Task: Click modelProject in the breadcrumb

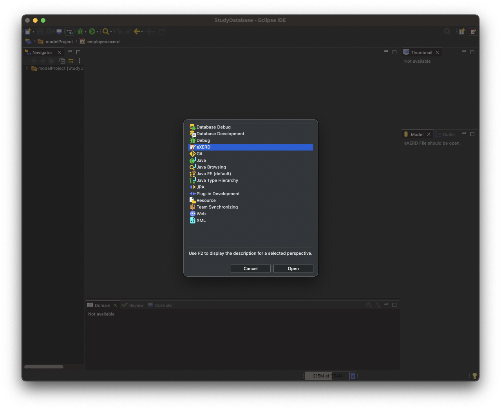Action: 59,42
